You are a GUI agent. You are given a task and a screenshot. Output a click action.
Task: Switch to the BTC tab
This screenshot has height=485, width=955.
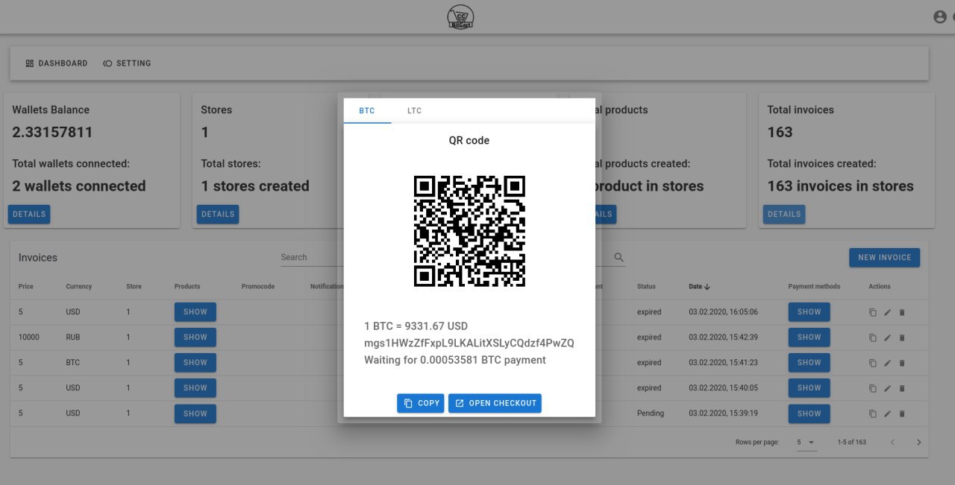click(367, 111)
